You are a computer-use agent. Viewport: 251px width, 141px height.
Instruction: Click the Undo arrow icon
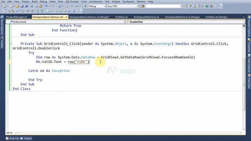coord(46,6)
